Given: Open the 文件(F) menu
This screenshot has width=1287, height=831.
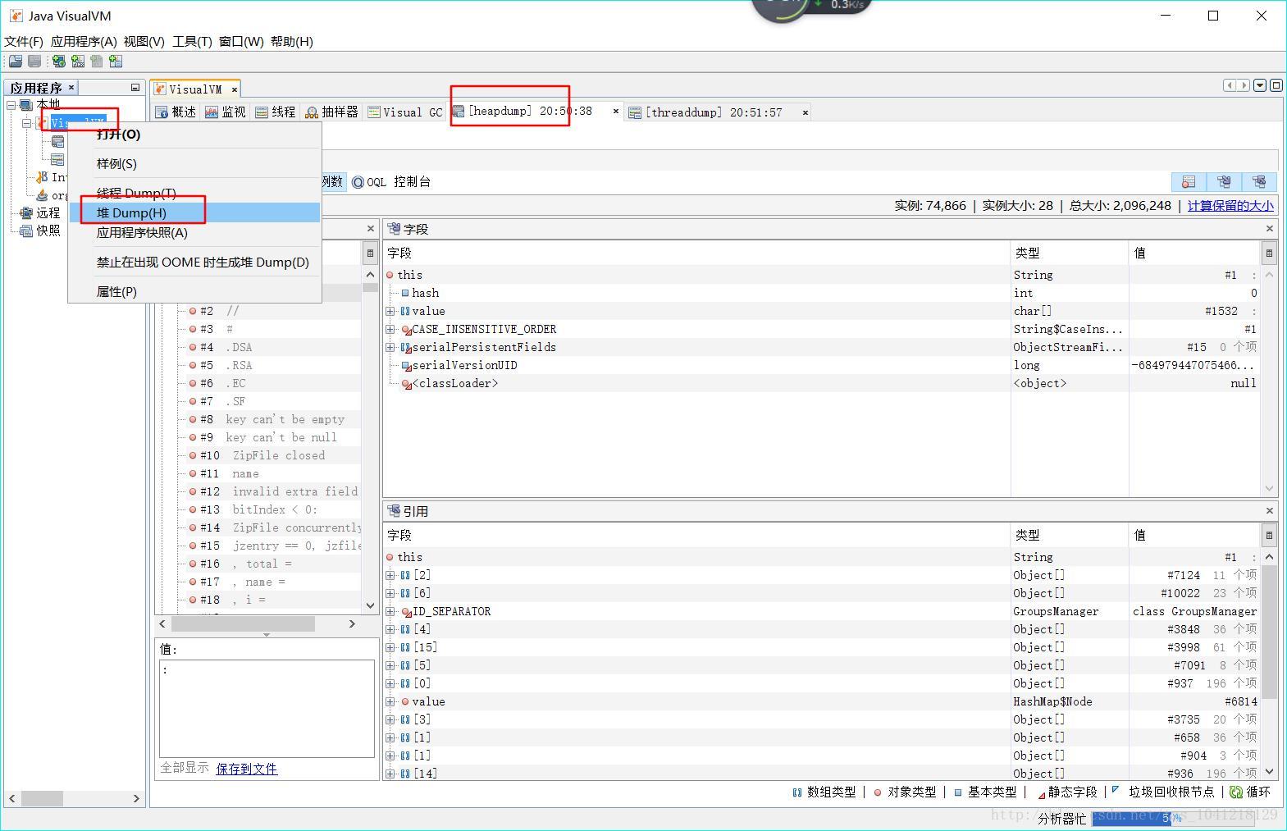Looking at the screenshot, I should coord(24,41).
